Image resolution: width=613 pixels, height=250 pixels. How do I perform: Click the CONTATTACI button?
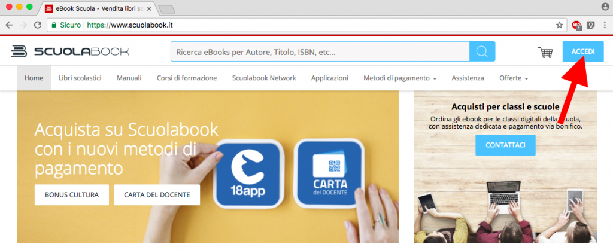coord(505,145)
